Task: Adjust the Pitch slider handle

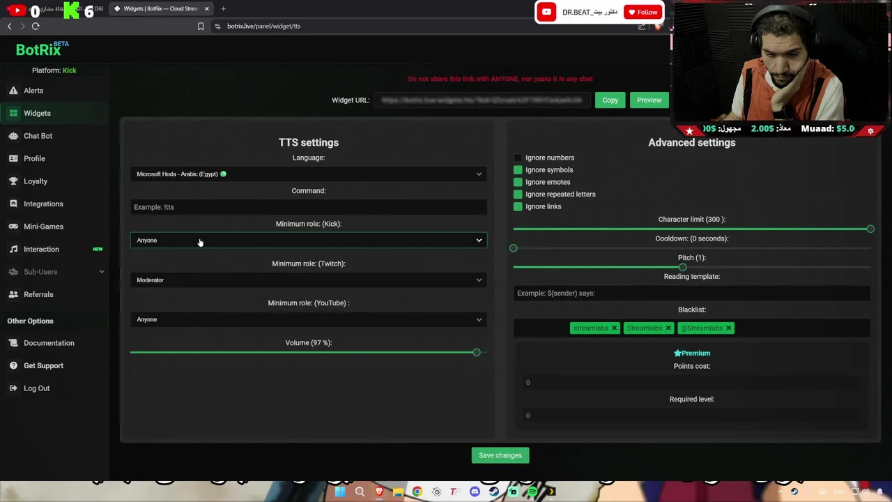Action: pyautogui.click(x=682, y=267)
